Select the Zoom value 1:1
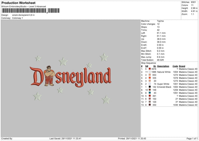Image resolution: width=199 pixels, height=141 pixels. tap(192, 14)
